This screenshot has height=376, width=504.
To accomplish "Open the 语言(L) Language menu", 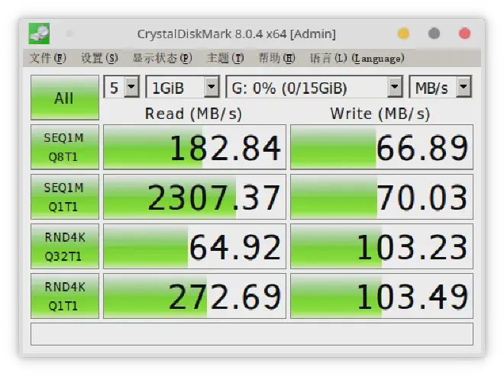I will click(357, 59).
